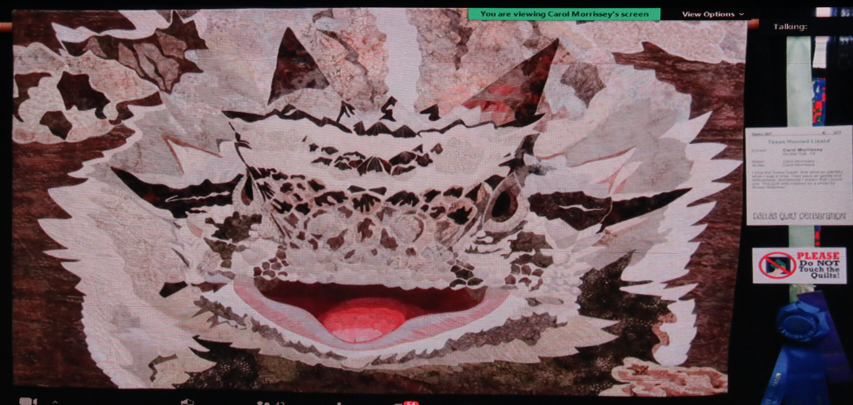
Task: Toggle the video camera icon in bottom toolbar
Action: [x=29, y=402]
